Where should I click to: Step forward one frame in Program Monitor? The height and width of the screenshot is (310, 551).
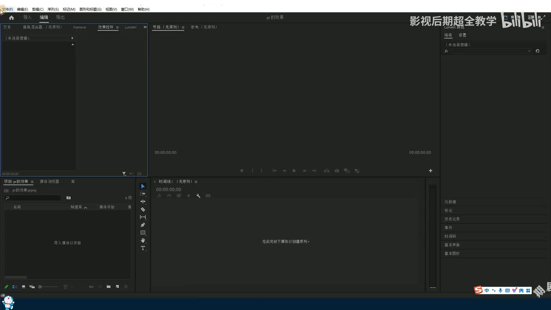coord(304,170)
